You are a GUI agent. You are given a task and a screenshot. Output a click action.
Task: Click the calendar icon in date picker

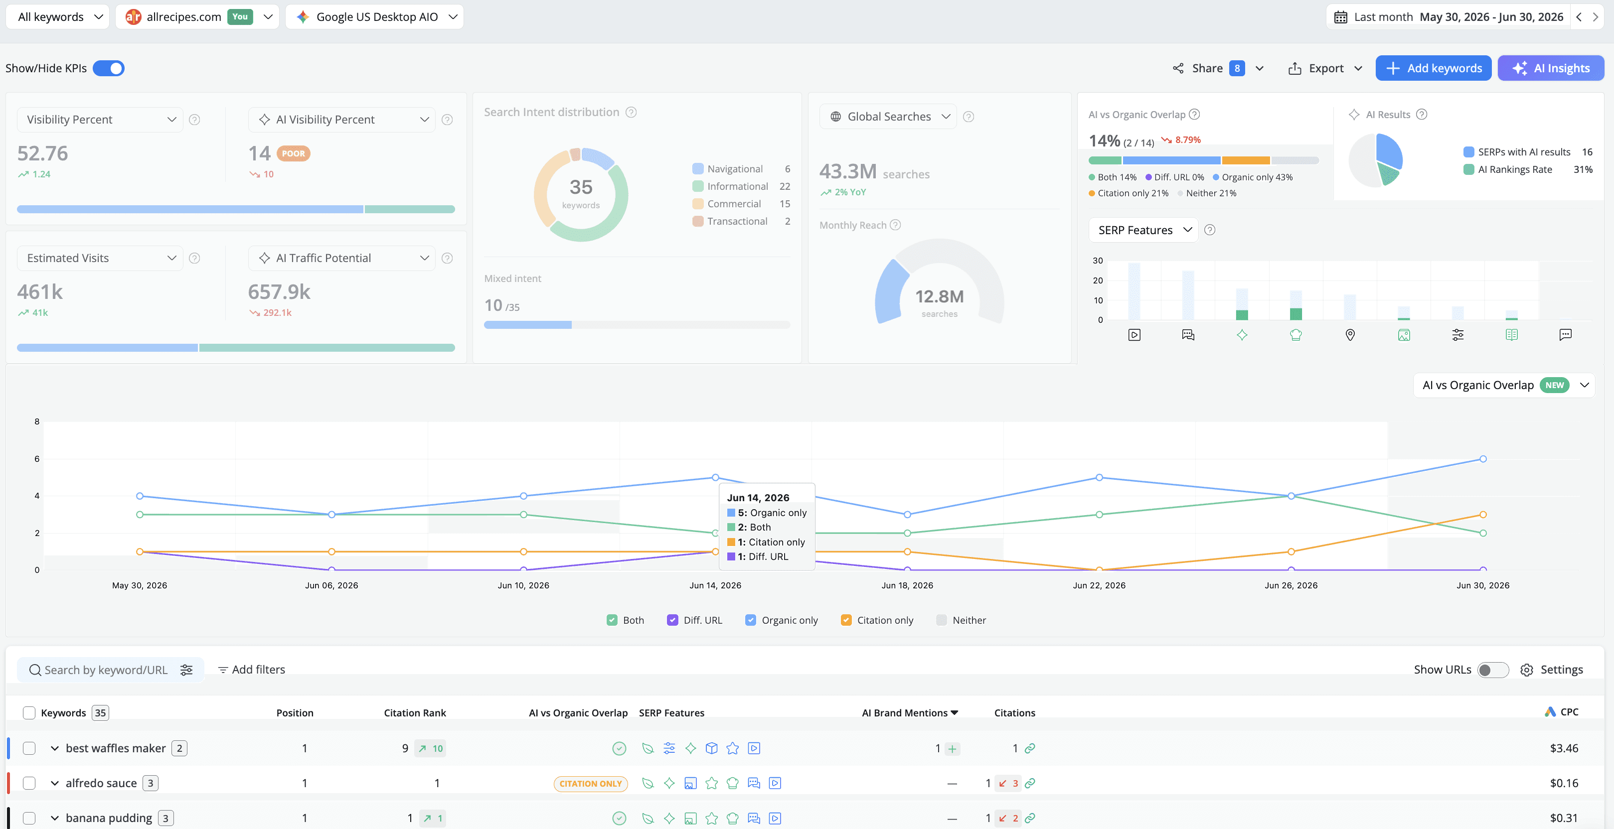[x=1341, y=17]
